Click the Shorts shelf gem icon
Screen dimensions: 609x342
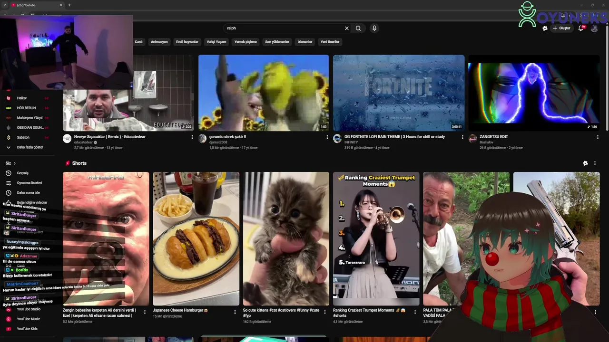(x=585, y=163)
